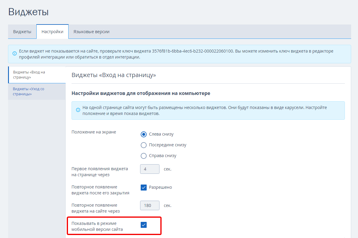
Task: Focus the first appearance delay field showing 4
Action: pyautogui.click(x=150, y=169)
